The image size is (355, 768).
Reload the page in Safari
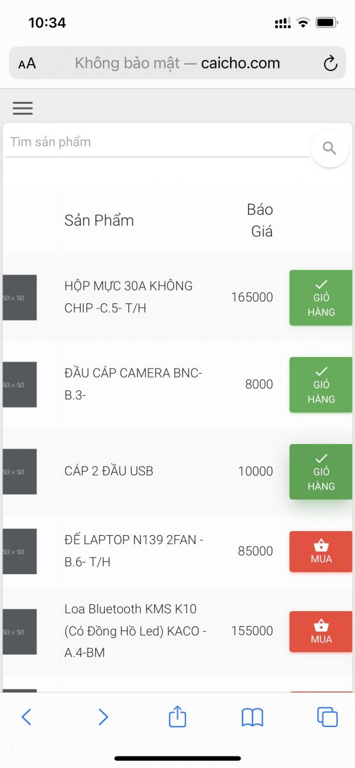(x=330, y=63)
